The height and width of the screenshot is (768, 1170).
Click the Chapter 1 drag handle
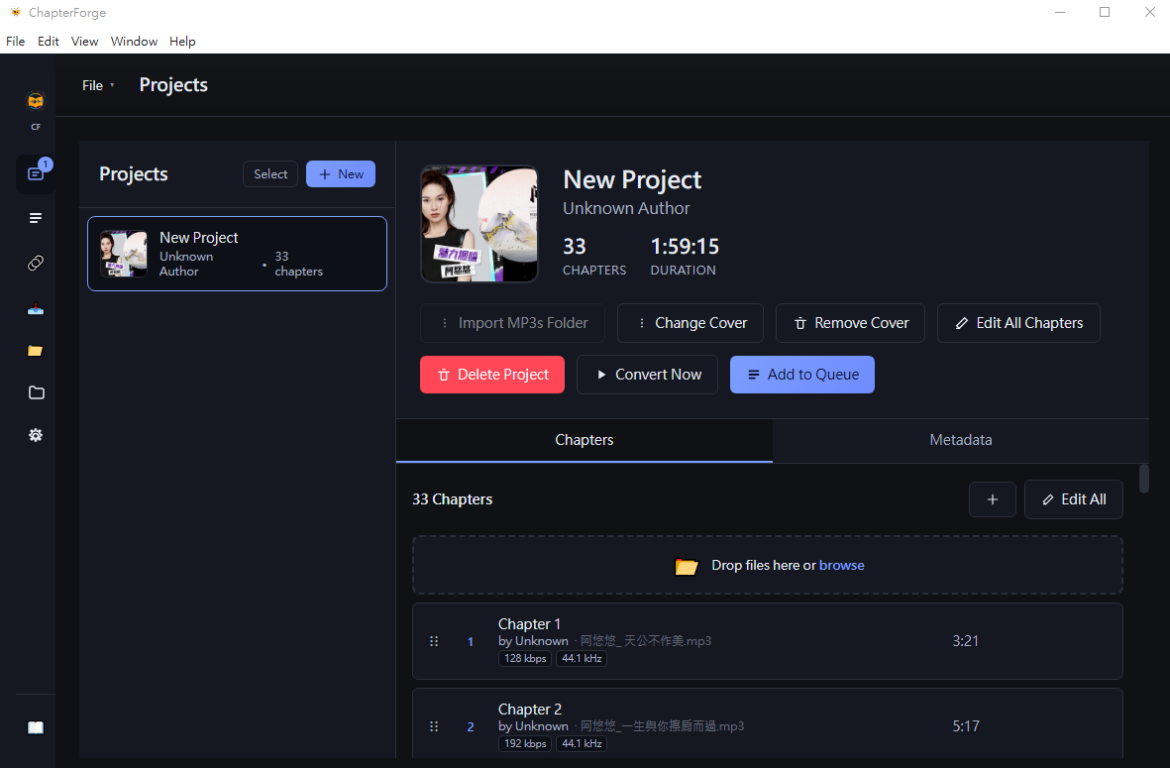pyautogui.click(x=434, y=641)
